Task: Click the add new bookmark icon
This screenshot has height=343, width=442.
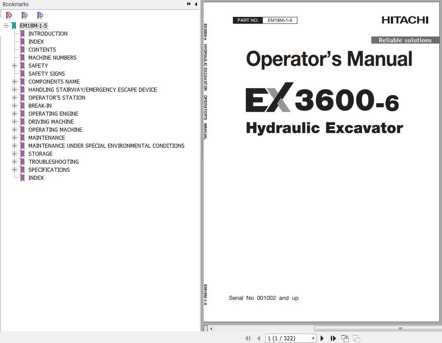Action: 24,16
